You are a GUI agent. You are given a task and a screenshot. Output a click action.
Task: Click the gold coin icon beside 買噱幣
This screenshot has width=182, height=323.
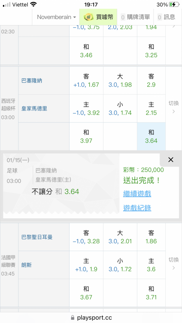pos(89,17)
